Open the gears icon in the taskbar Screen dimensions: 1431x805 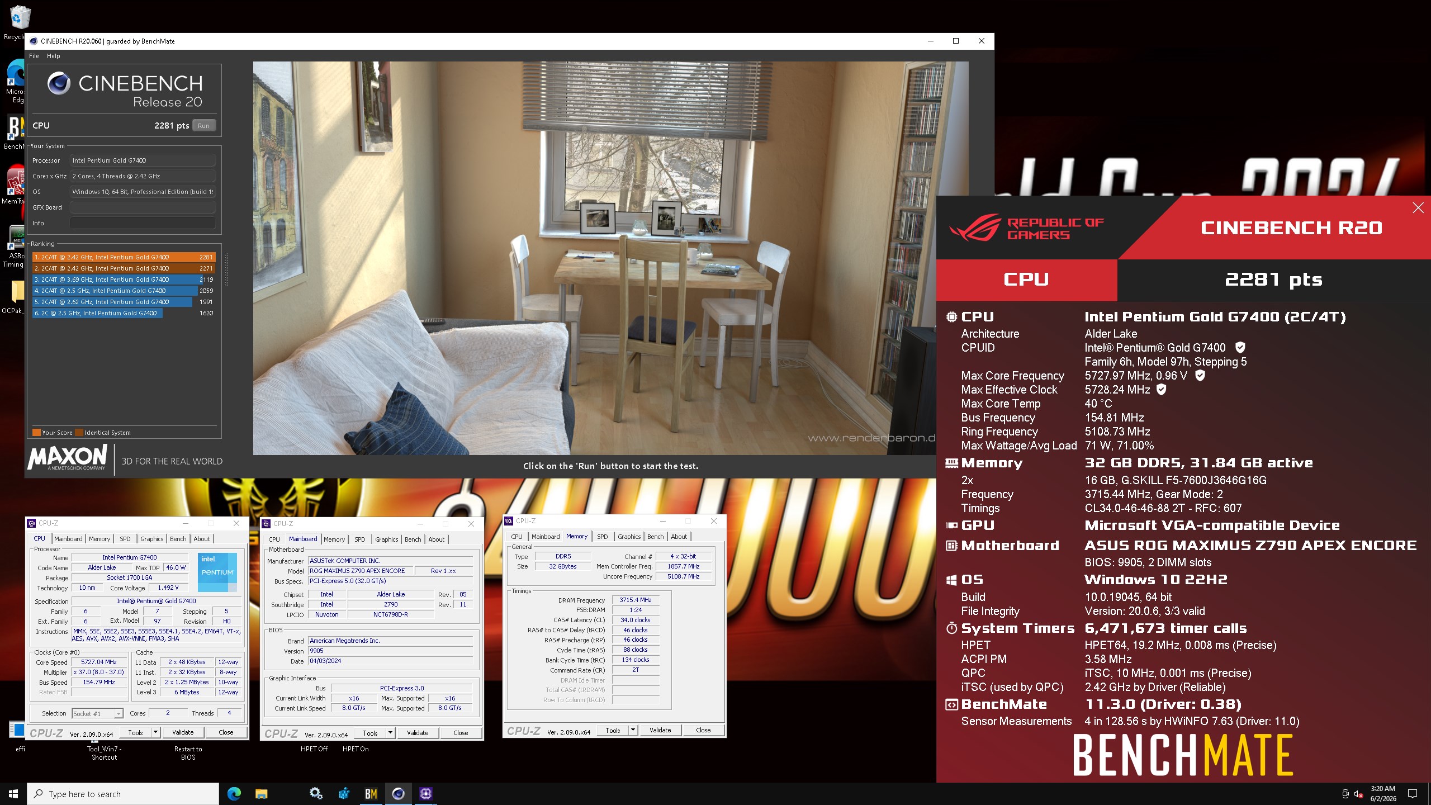point(316,794)
